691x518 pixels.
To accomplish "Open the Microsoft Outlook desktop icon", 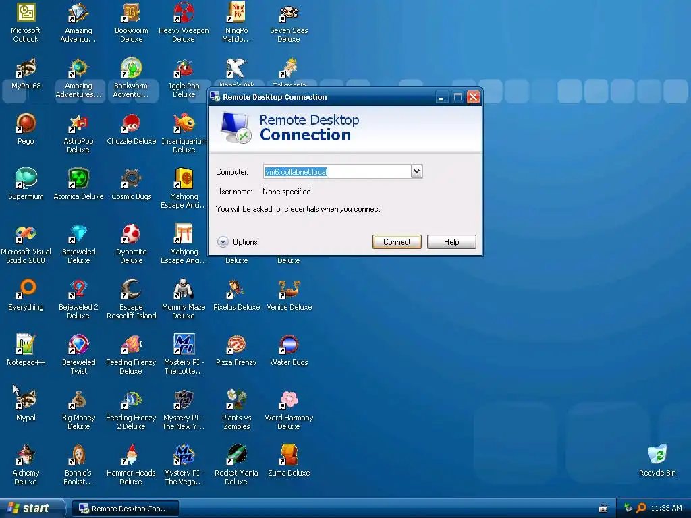I will tap(26, 12).
